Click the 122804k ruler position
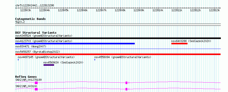Viewport: 228px width, 92px height. click(45, 10)
